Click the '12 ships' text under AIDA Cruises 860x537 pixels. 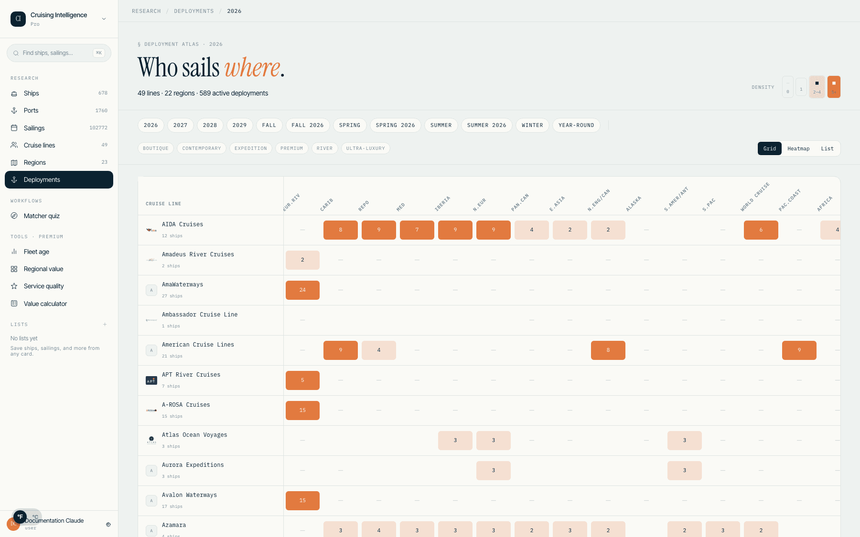point(172,236)
